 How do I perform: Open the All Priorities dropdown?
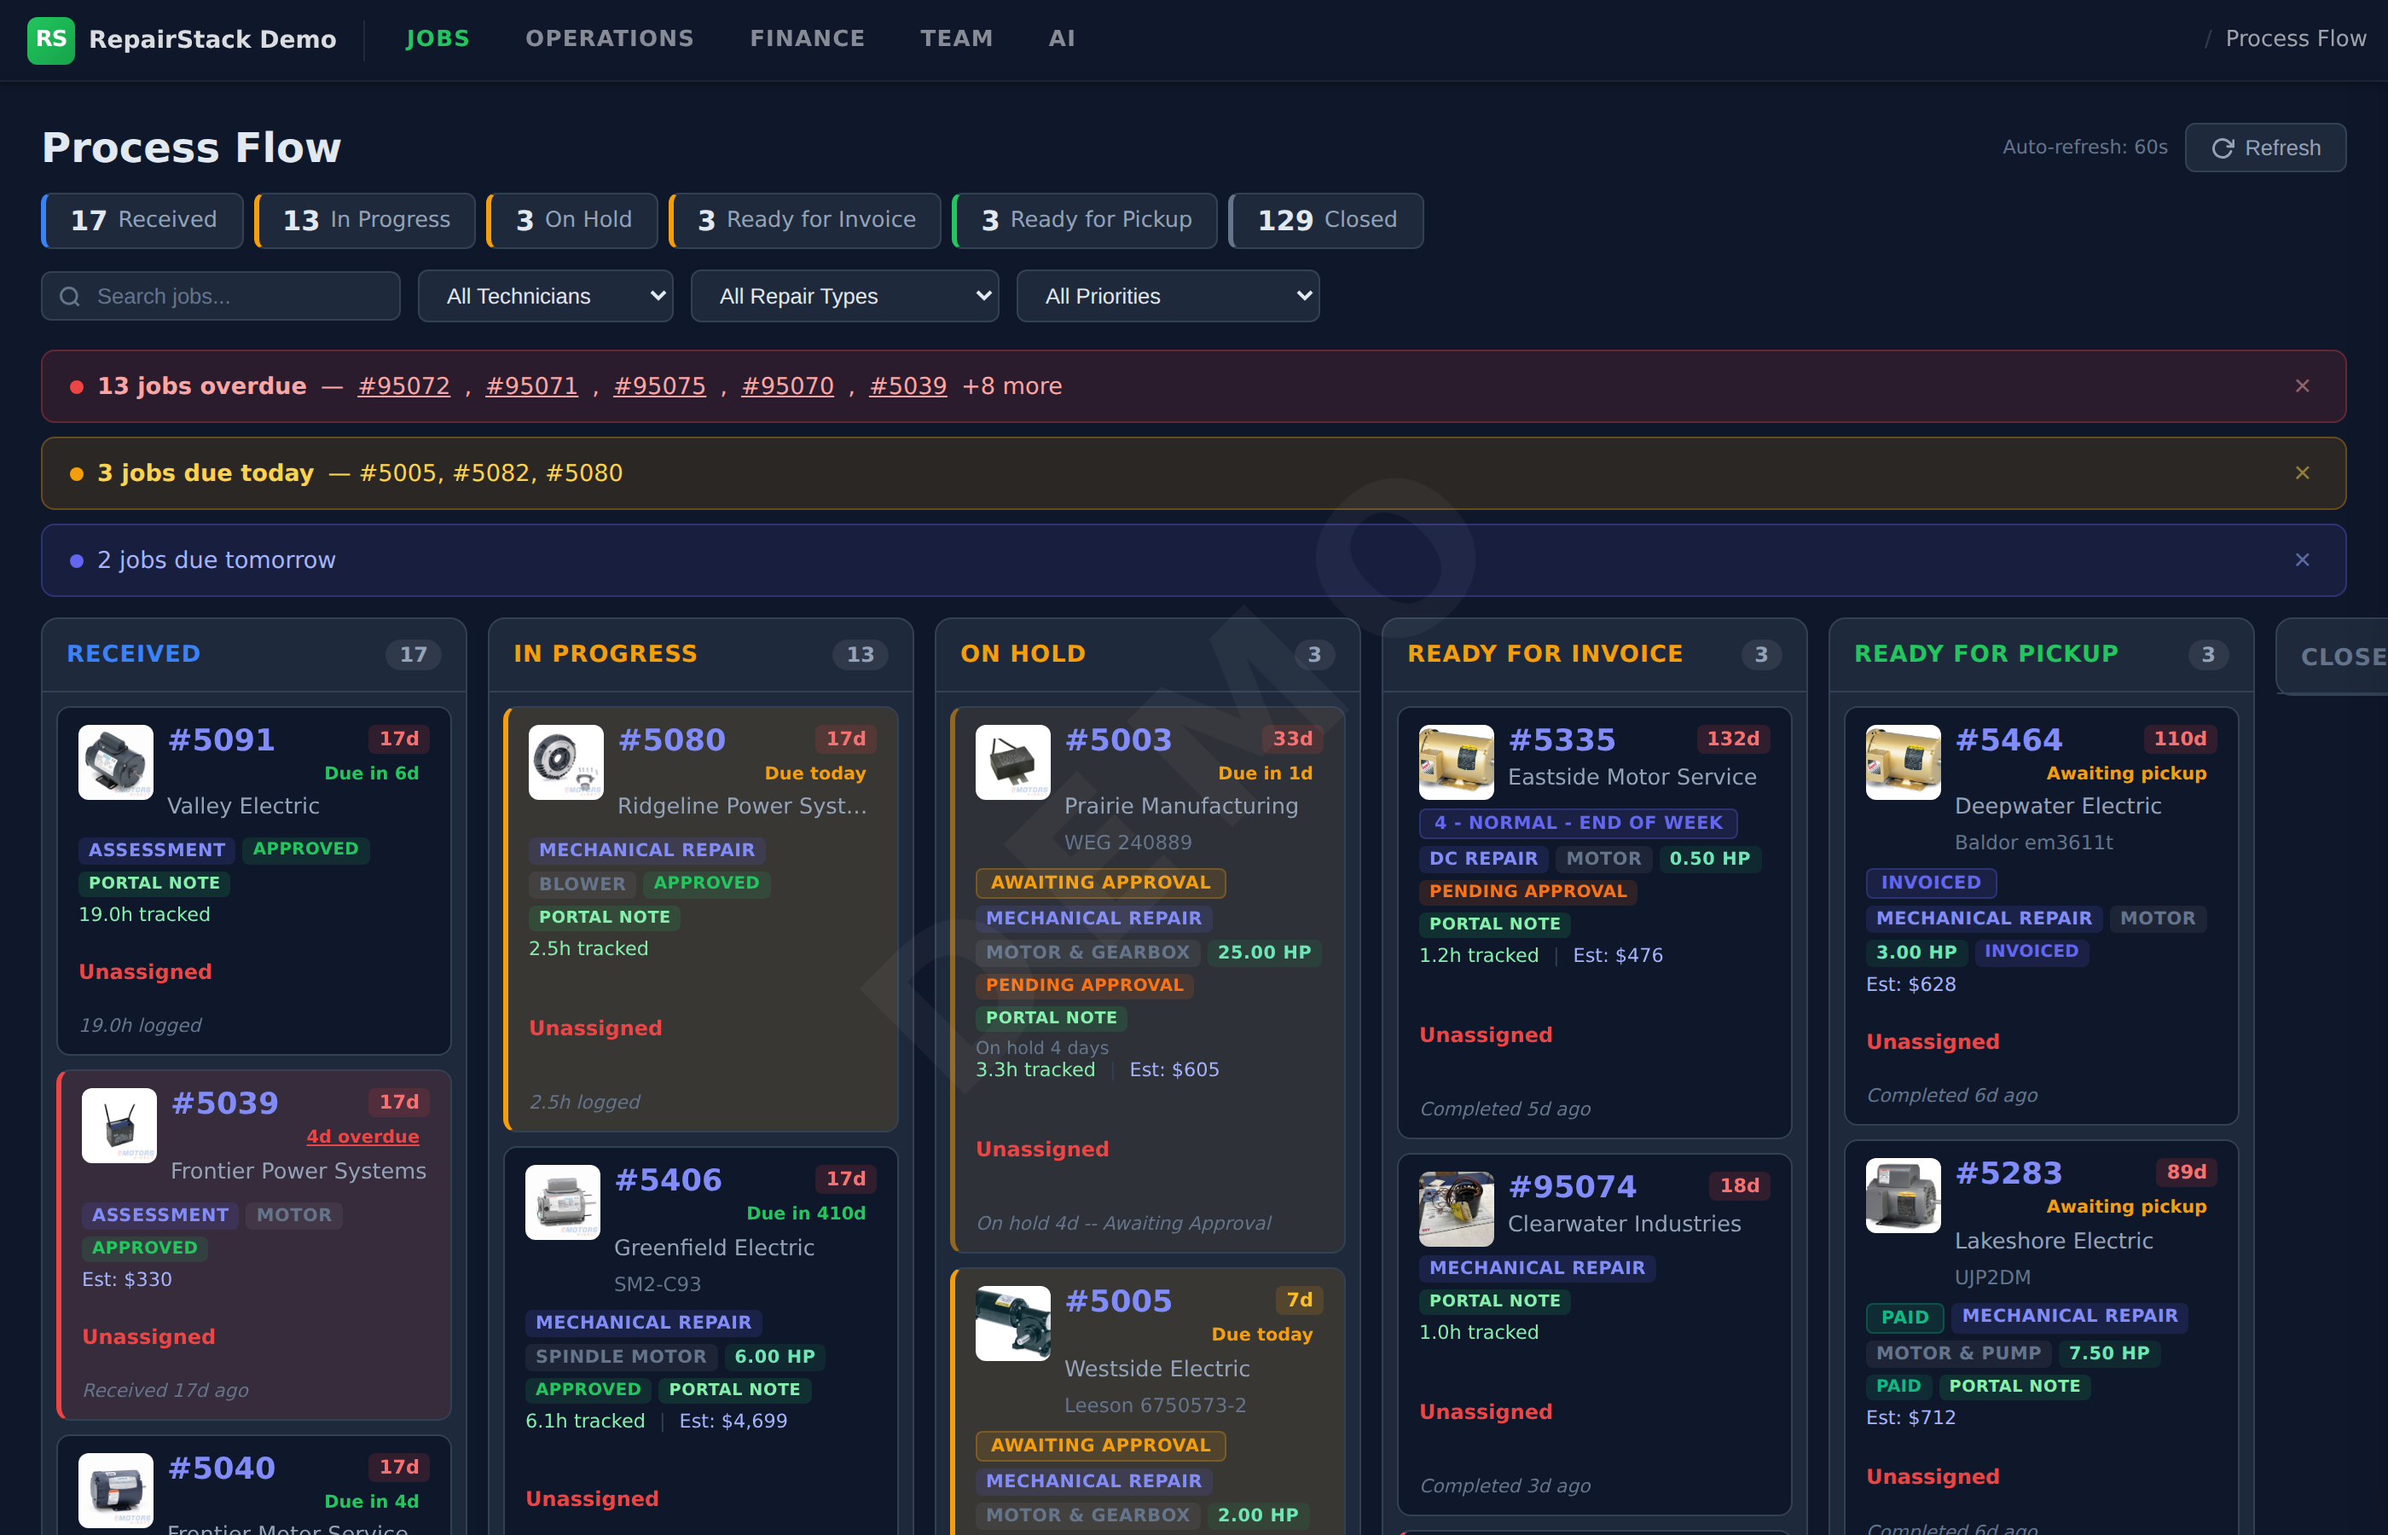pyautogui.click(x=1167, y=296)
